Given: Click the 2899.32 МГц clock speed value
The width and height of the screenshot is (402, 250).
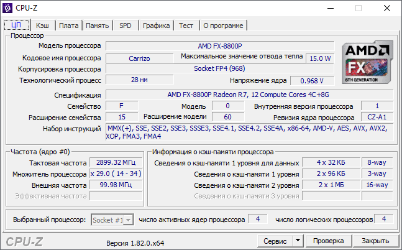Looking at the screenshot, I should click(x=116, y=162).
